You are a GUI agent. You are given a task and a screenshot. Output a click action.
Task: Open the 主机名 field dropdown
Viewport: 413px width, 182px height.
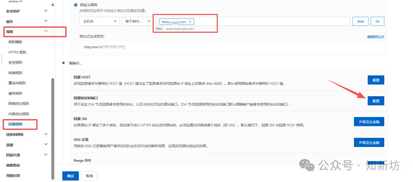99,22
